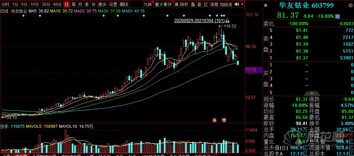The image size is (354, 156).
Task: Switch to the 分时 intraday chart
Action: 5,4
